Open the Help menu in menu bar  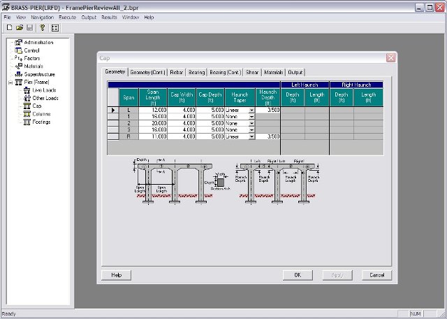[149, 17]
